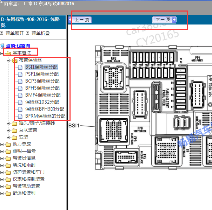Click the 基本看法 folder icon
This screenshot has height=210, width=212.
click(x=8, y=53)
